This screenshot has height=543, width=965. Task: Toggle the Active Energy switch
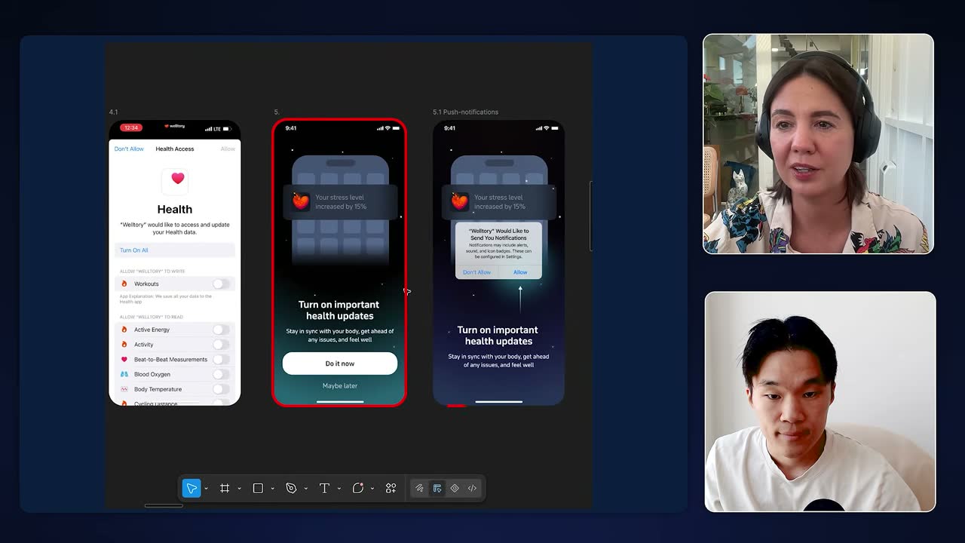221,330
